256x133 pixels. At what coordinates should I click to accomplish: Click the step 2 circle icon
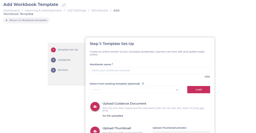53,60
